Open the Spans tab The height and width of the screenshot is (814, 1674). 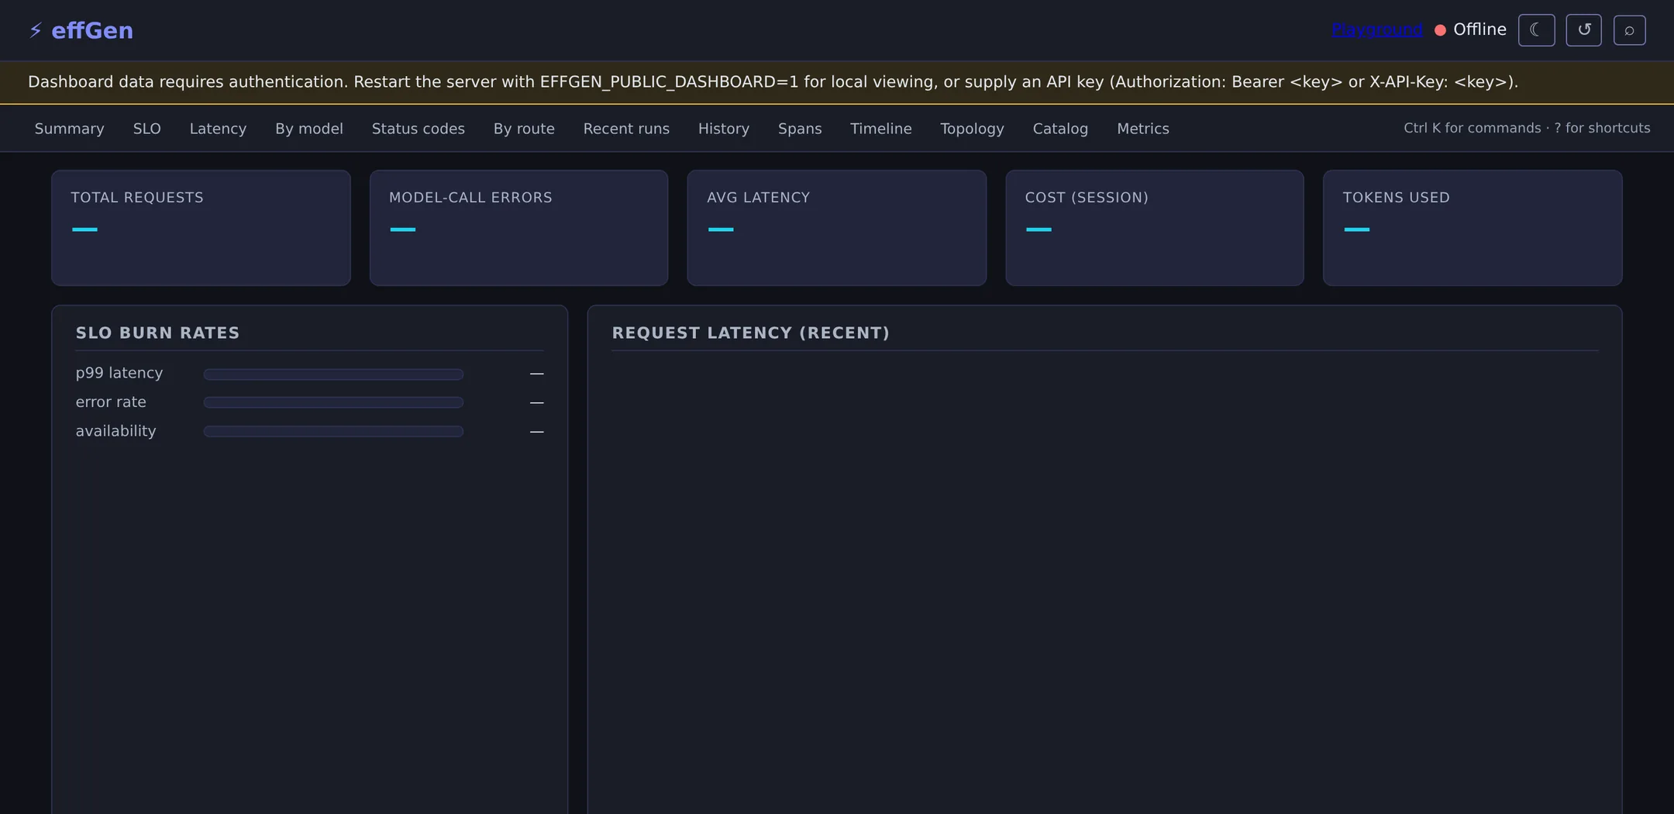click(800, 129)
